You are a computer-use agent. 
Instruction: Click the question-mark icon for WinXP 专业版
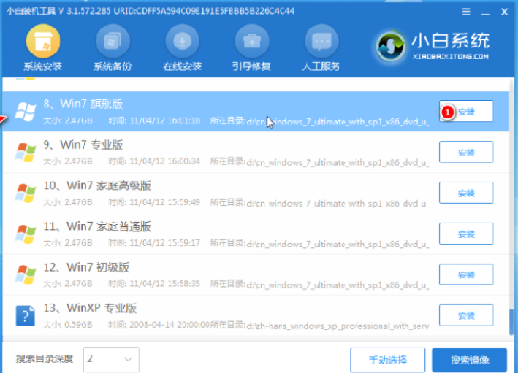[26, 315]
